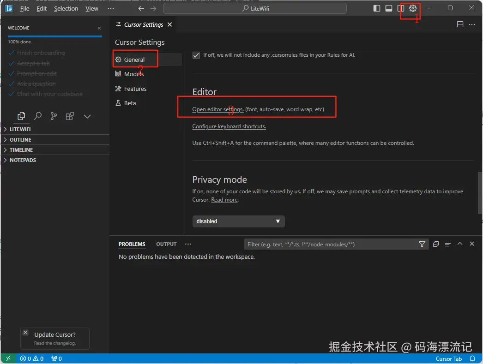This screenshot has width=483, height=364.
Task: Toggle view as table/tree icon
Action: 447,244
